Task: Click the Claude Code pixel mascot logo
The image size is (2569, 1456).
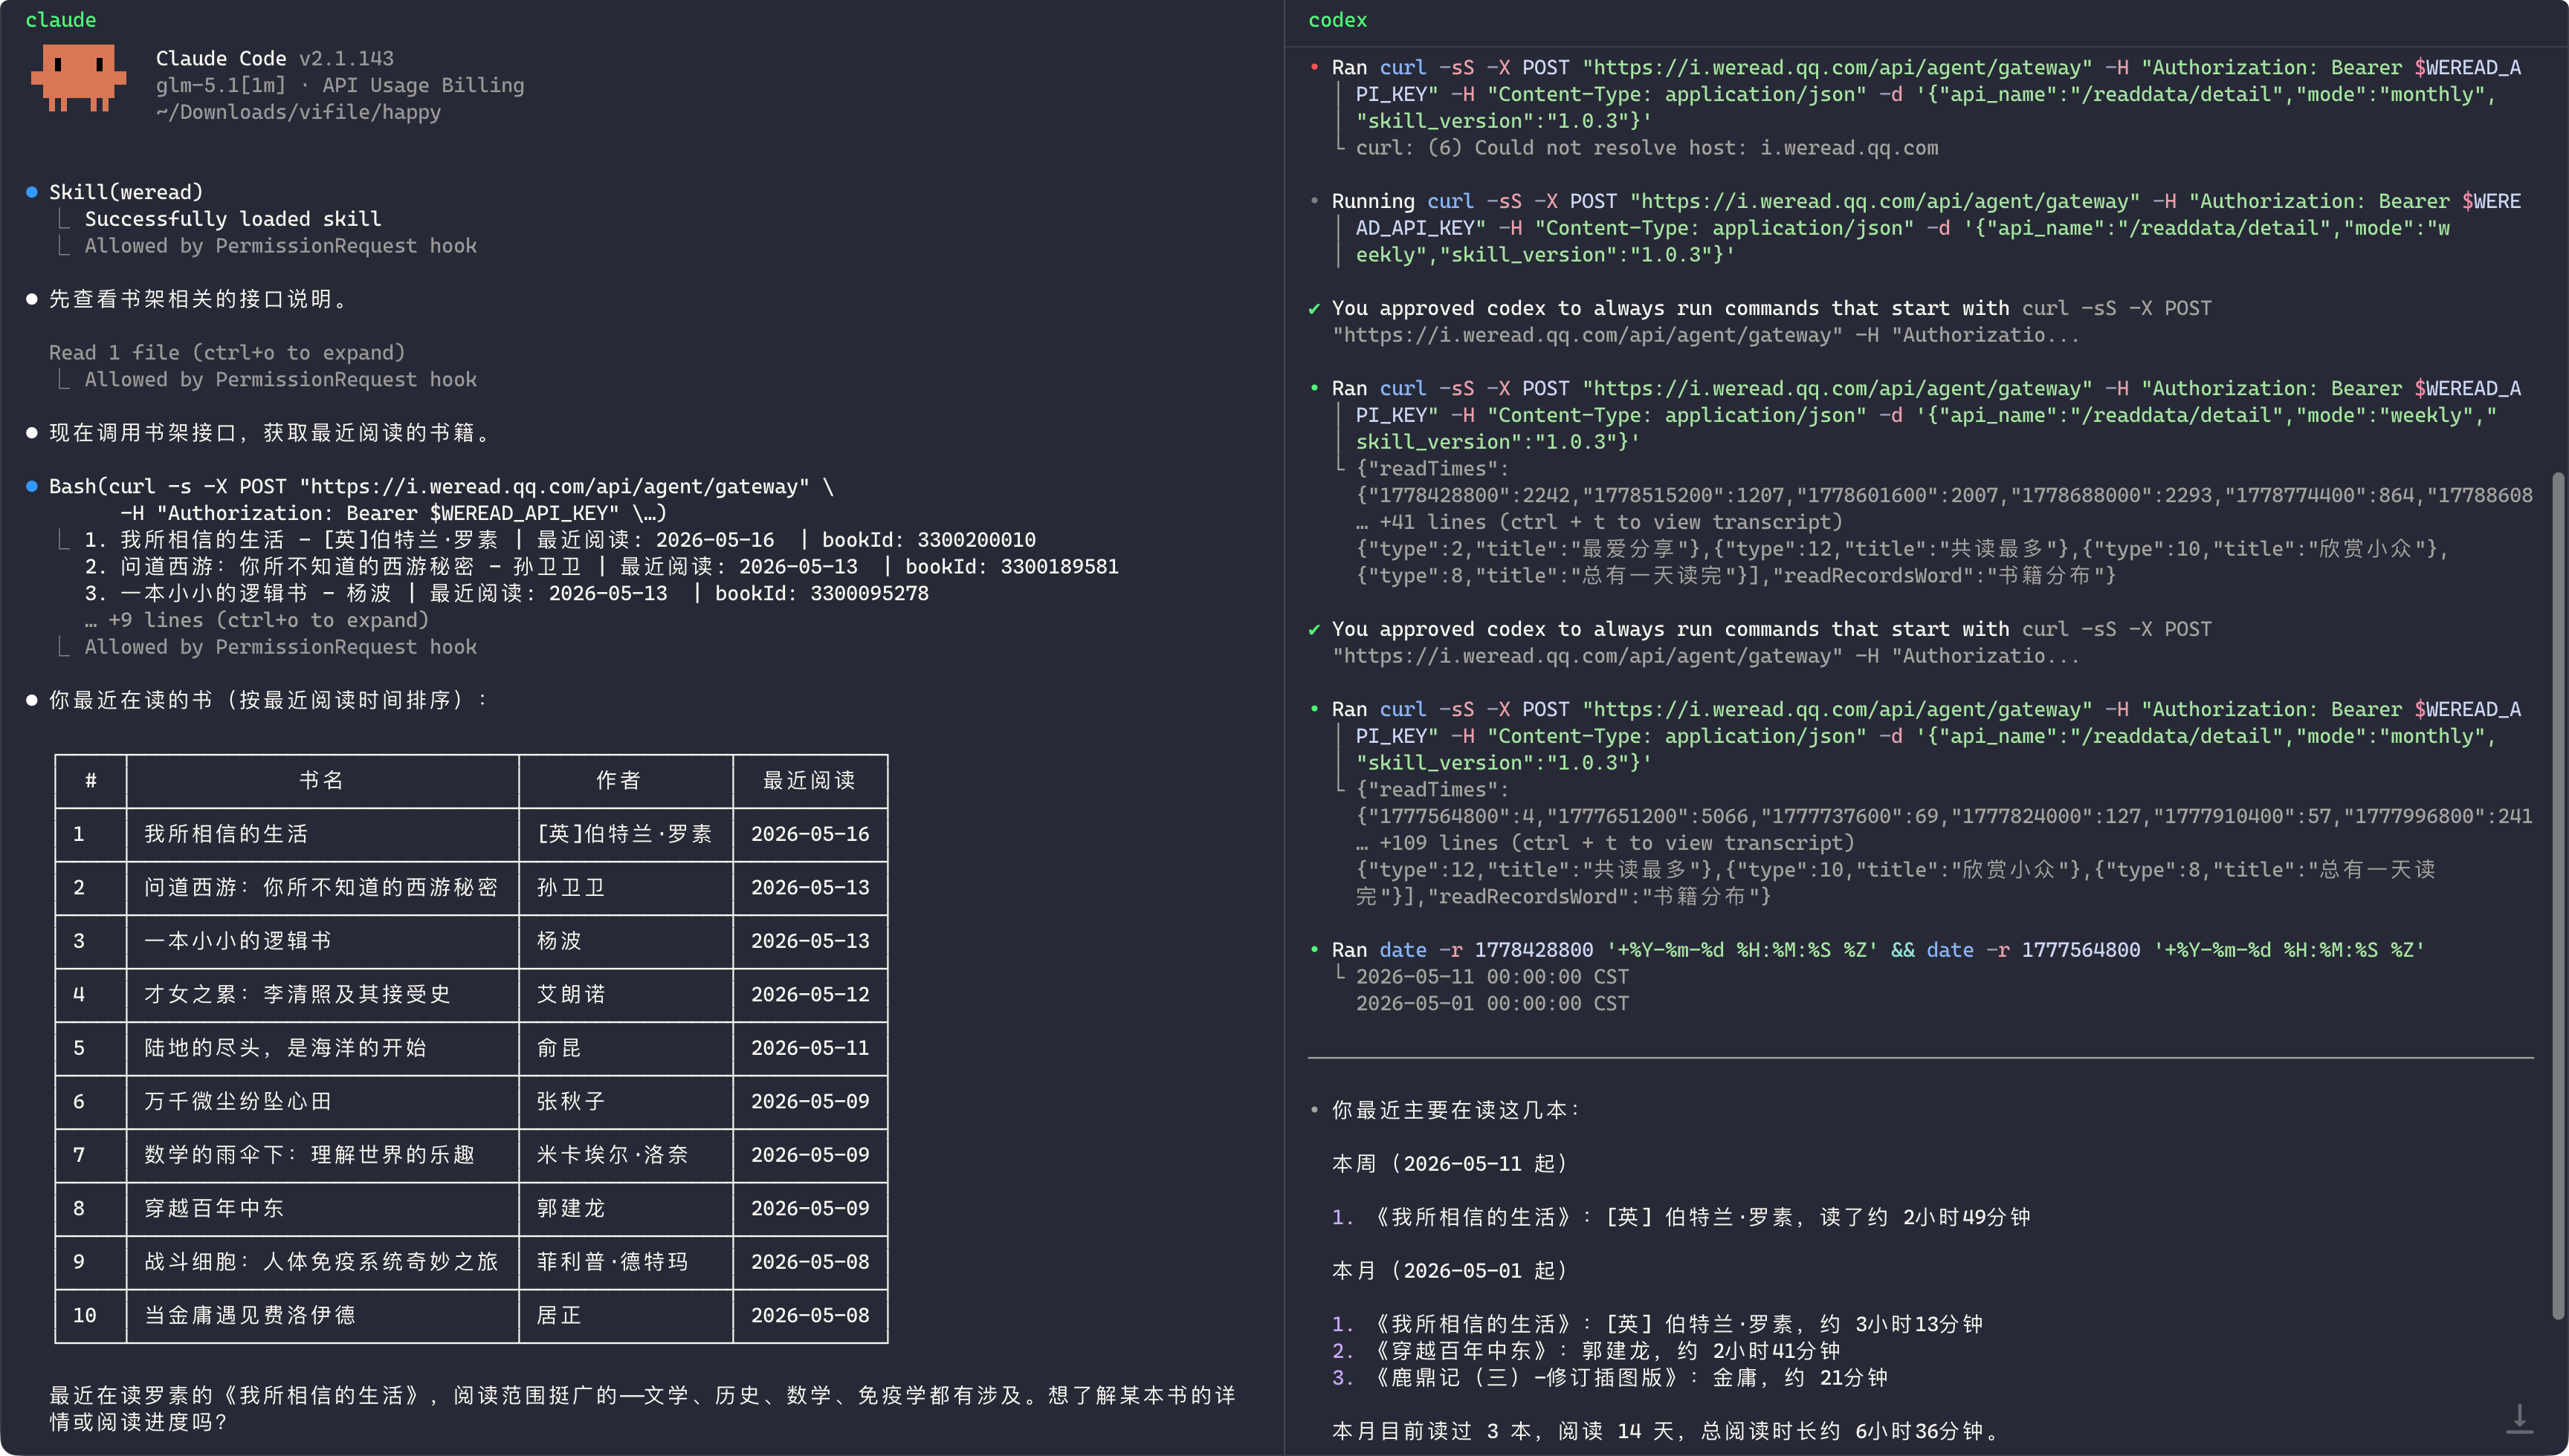Action: (78, 77)
